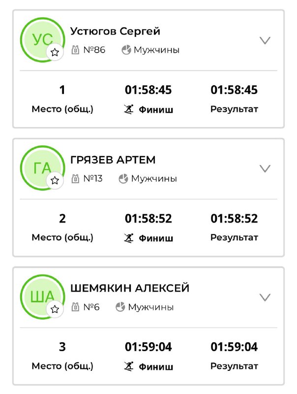Click the result time 01:59:04 on Shemyakin's card
The width and height of the screenshot is (297, 394).
pos(235,347)
